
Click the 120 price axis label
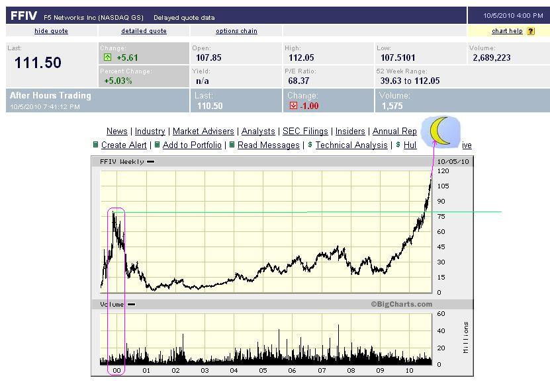(x=443, y=171)
